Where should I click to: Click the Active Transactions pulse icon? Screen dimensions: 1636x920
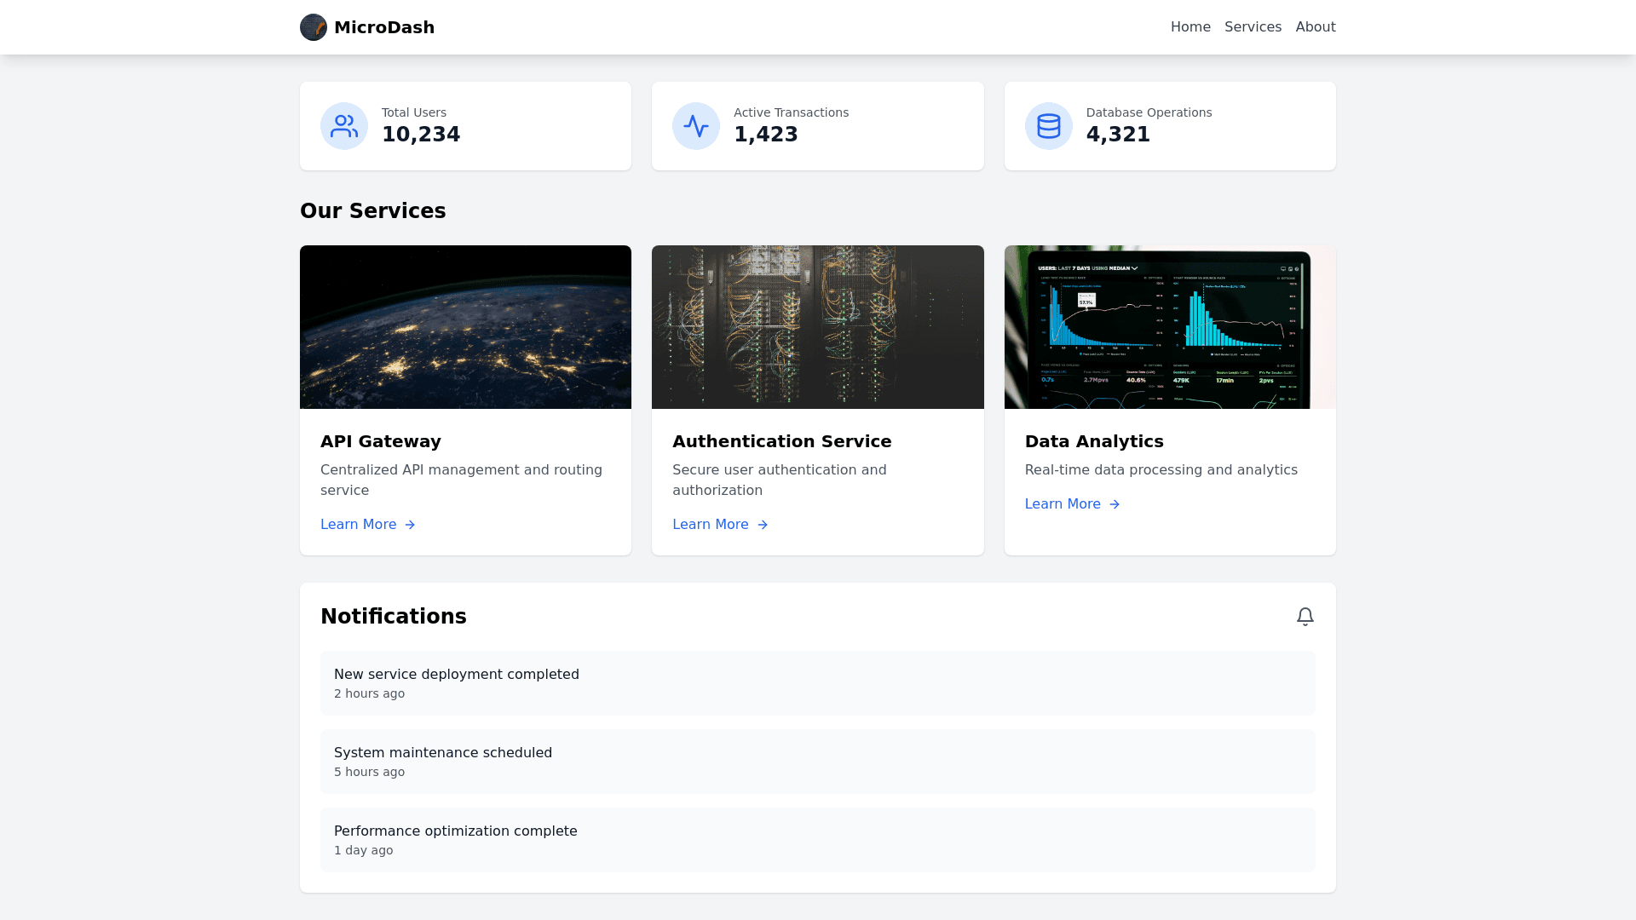click(696, 126)
